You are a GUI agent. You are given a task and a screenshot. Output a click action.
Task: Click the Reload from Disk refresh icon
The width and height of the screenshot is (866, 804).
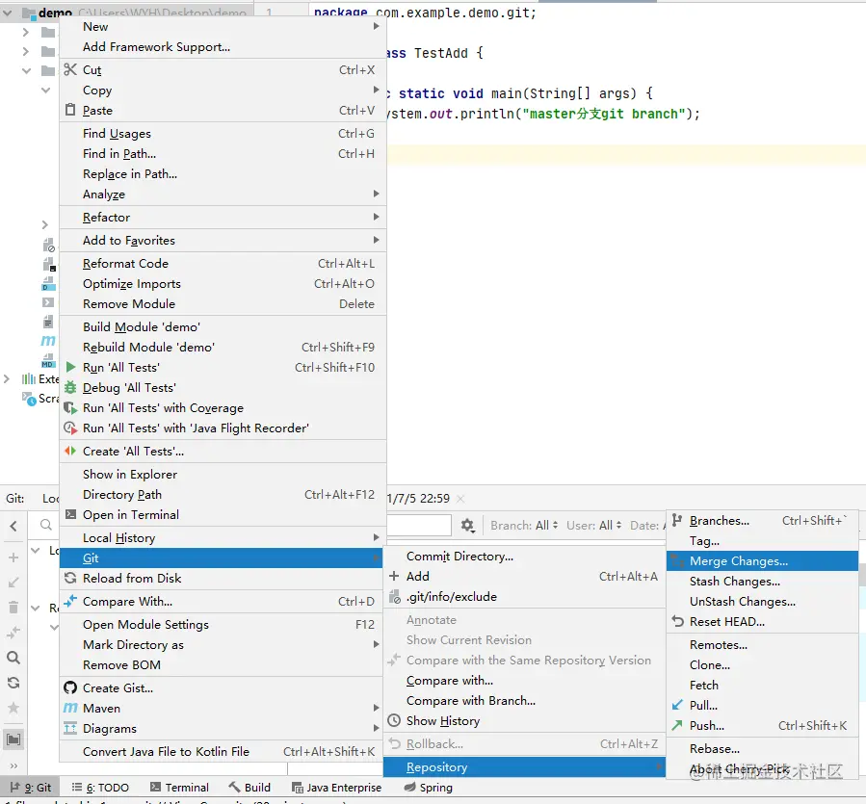point(70,578)
